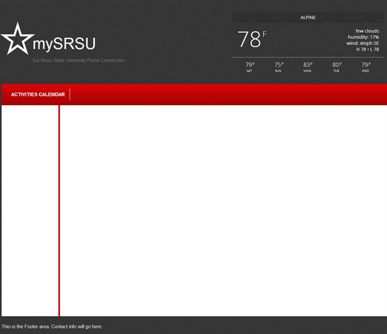Click the 'few clouds' weather condition text
Image resolution: width=387 pixels, height=334 pixels.
[x=367, y=30]
